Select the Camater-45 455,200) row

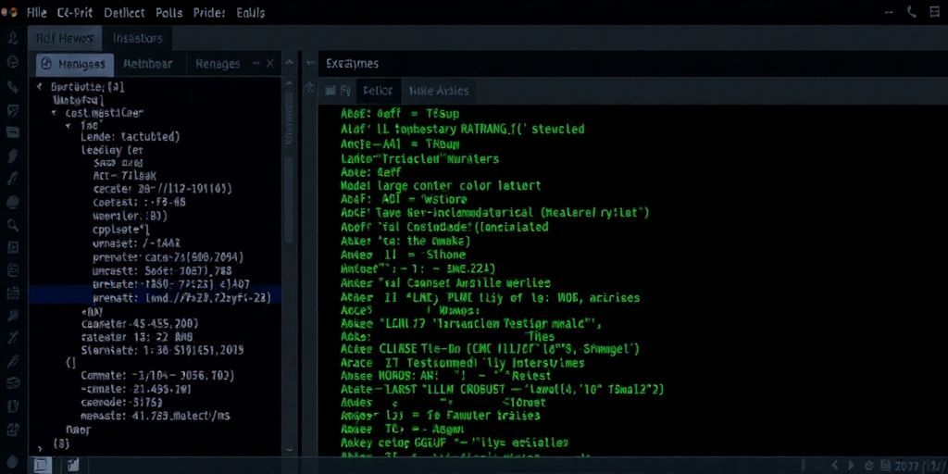coord(141,323)
